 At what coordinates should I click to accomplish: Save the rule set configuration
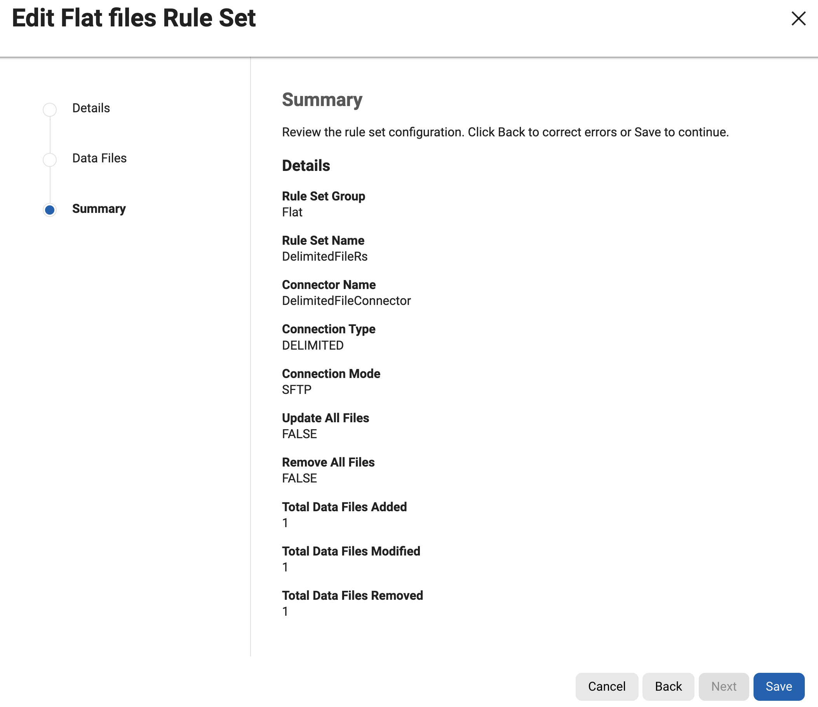pos(778,686)
